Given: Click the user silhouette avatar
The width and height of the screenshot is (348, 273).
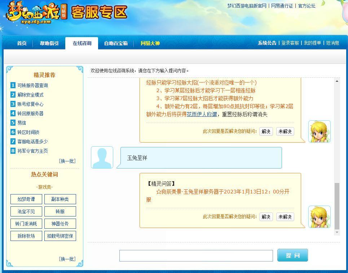Looking at the screenshot, I should [x=102, y=157].
